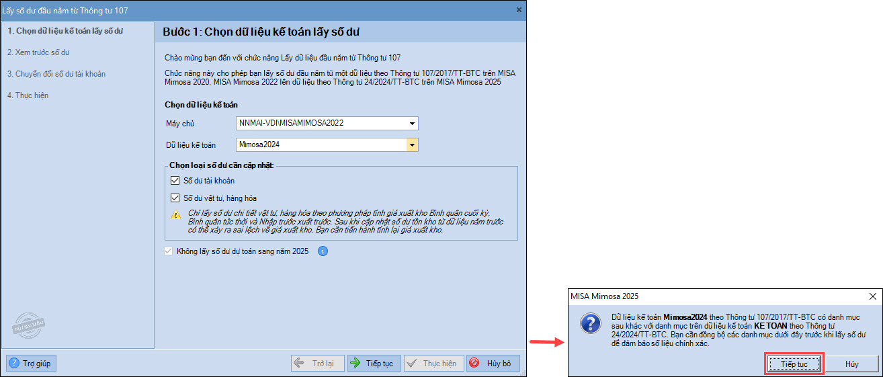Open 'Trợ giúp' help button
This screenshot has height=377, width=883.
(32, 364)
